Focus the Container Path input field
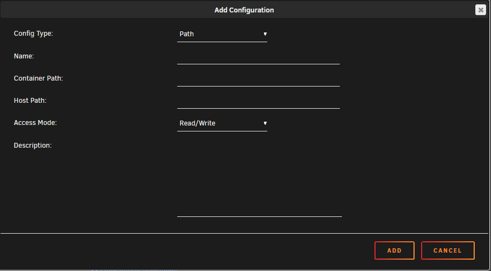 [x=259, y=79]
